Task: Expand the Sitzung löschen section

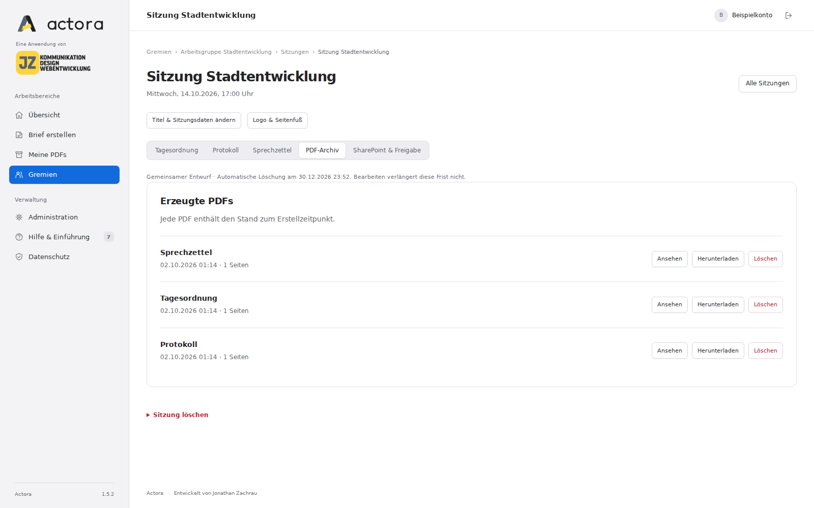Action: tap(178, 415)
